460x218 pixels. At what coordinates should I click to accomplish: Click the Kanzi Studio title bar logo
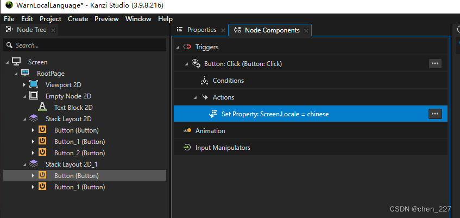click(x=9, y=5)
